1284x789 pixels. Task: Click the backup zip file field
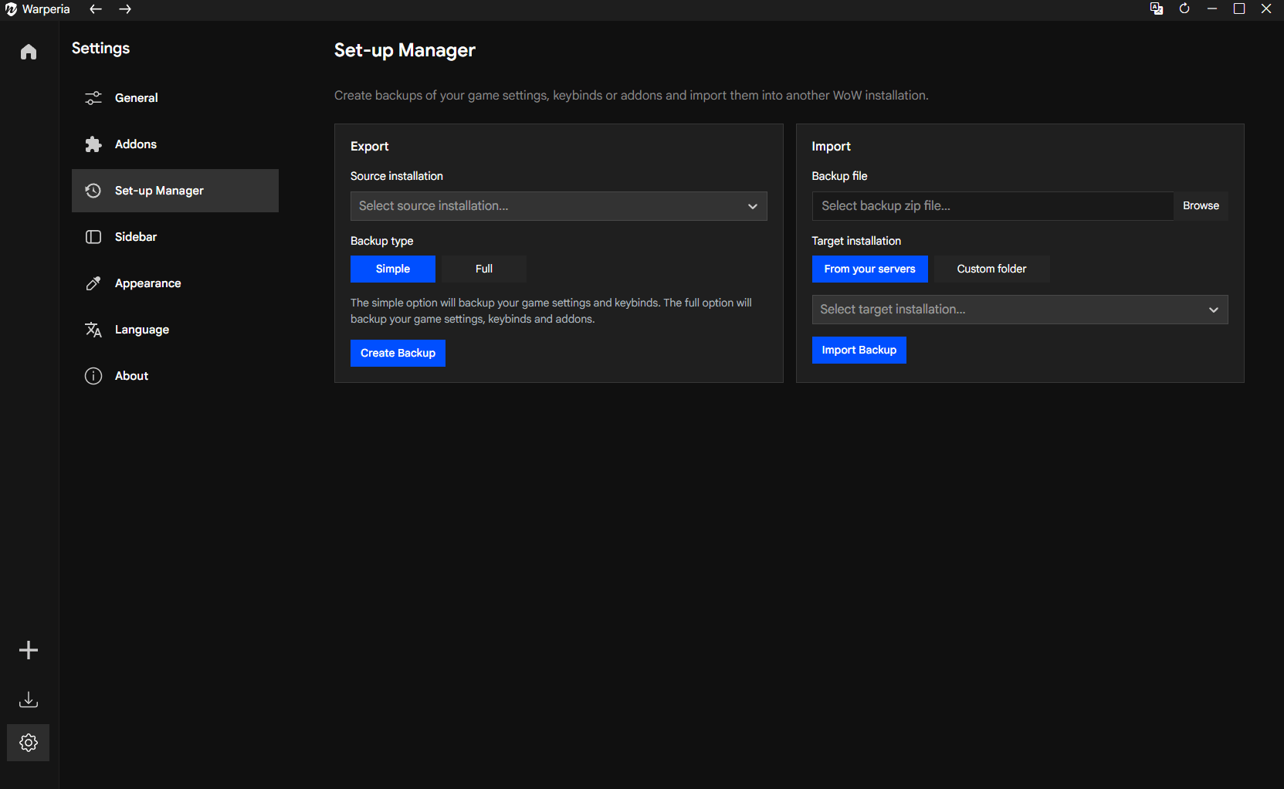pos(993,206)
